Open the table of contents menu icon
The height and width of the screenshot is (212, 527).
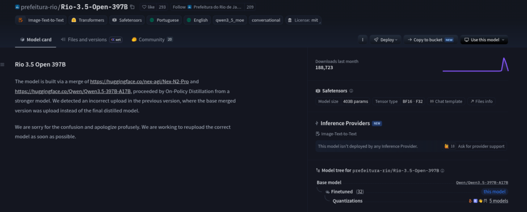click(3, 64)
